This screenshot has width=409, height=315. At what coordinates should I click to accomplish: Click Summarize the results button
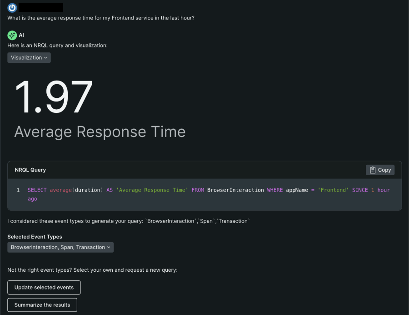[x=42, y=305]
